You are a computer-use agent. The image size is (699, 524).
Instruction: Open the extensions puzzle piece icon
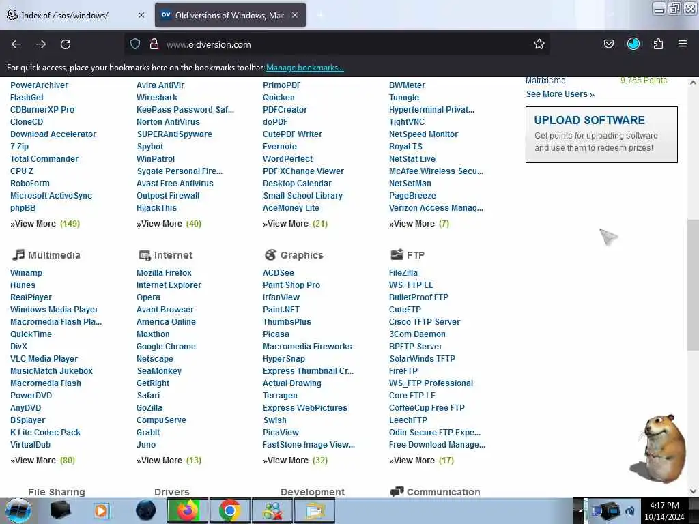click(x=658, y=44)
